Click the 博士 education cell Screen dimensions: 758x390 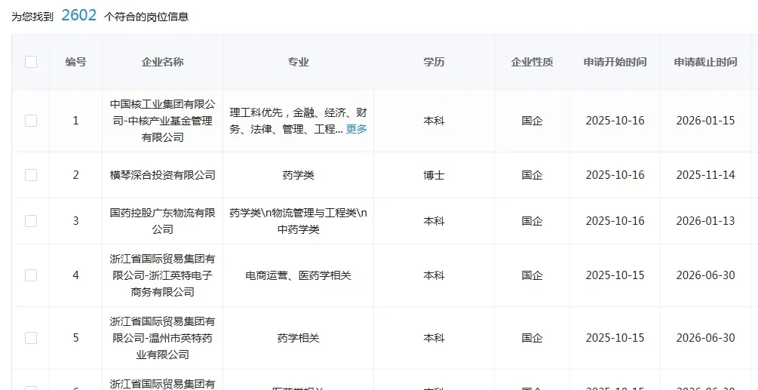434,175
